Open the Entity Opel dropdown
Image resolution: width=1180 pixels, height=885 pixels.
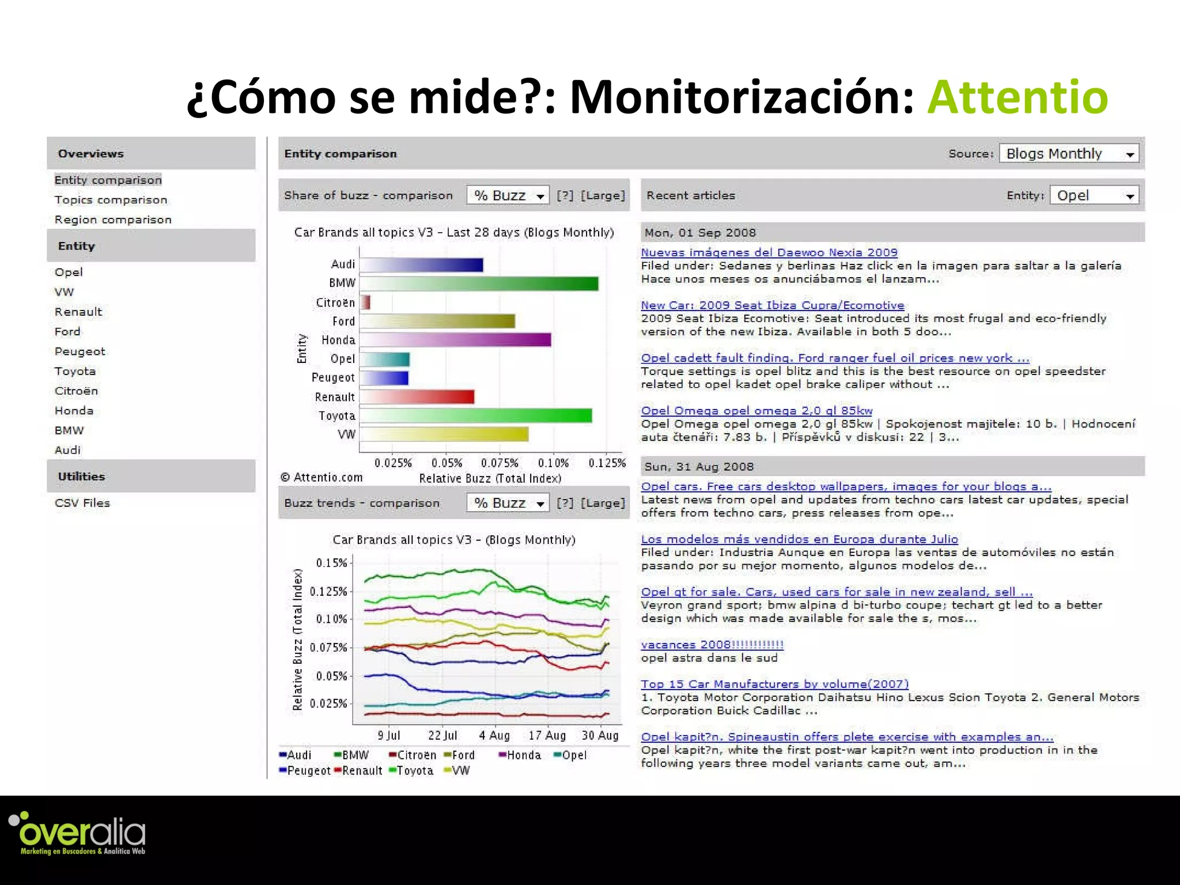1094,195
